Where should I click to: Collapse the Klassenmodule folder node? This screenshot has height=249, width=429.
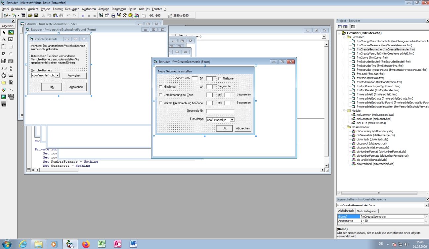344,127
